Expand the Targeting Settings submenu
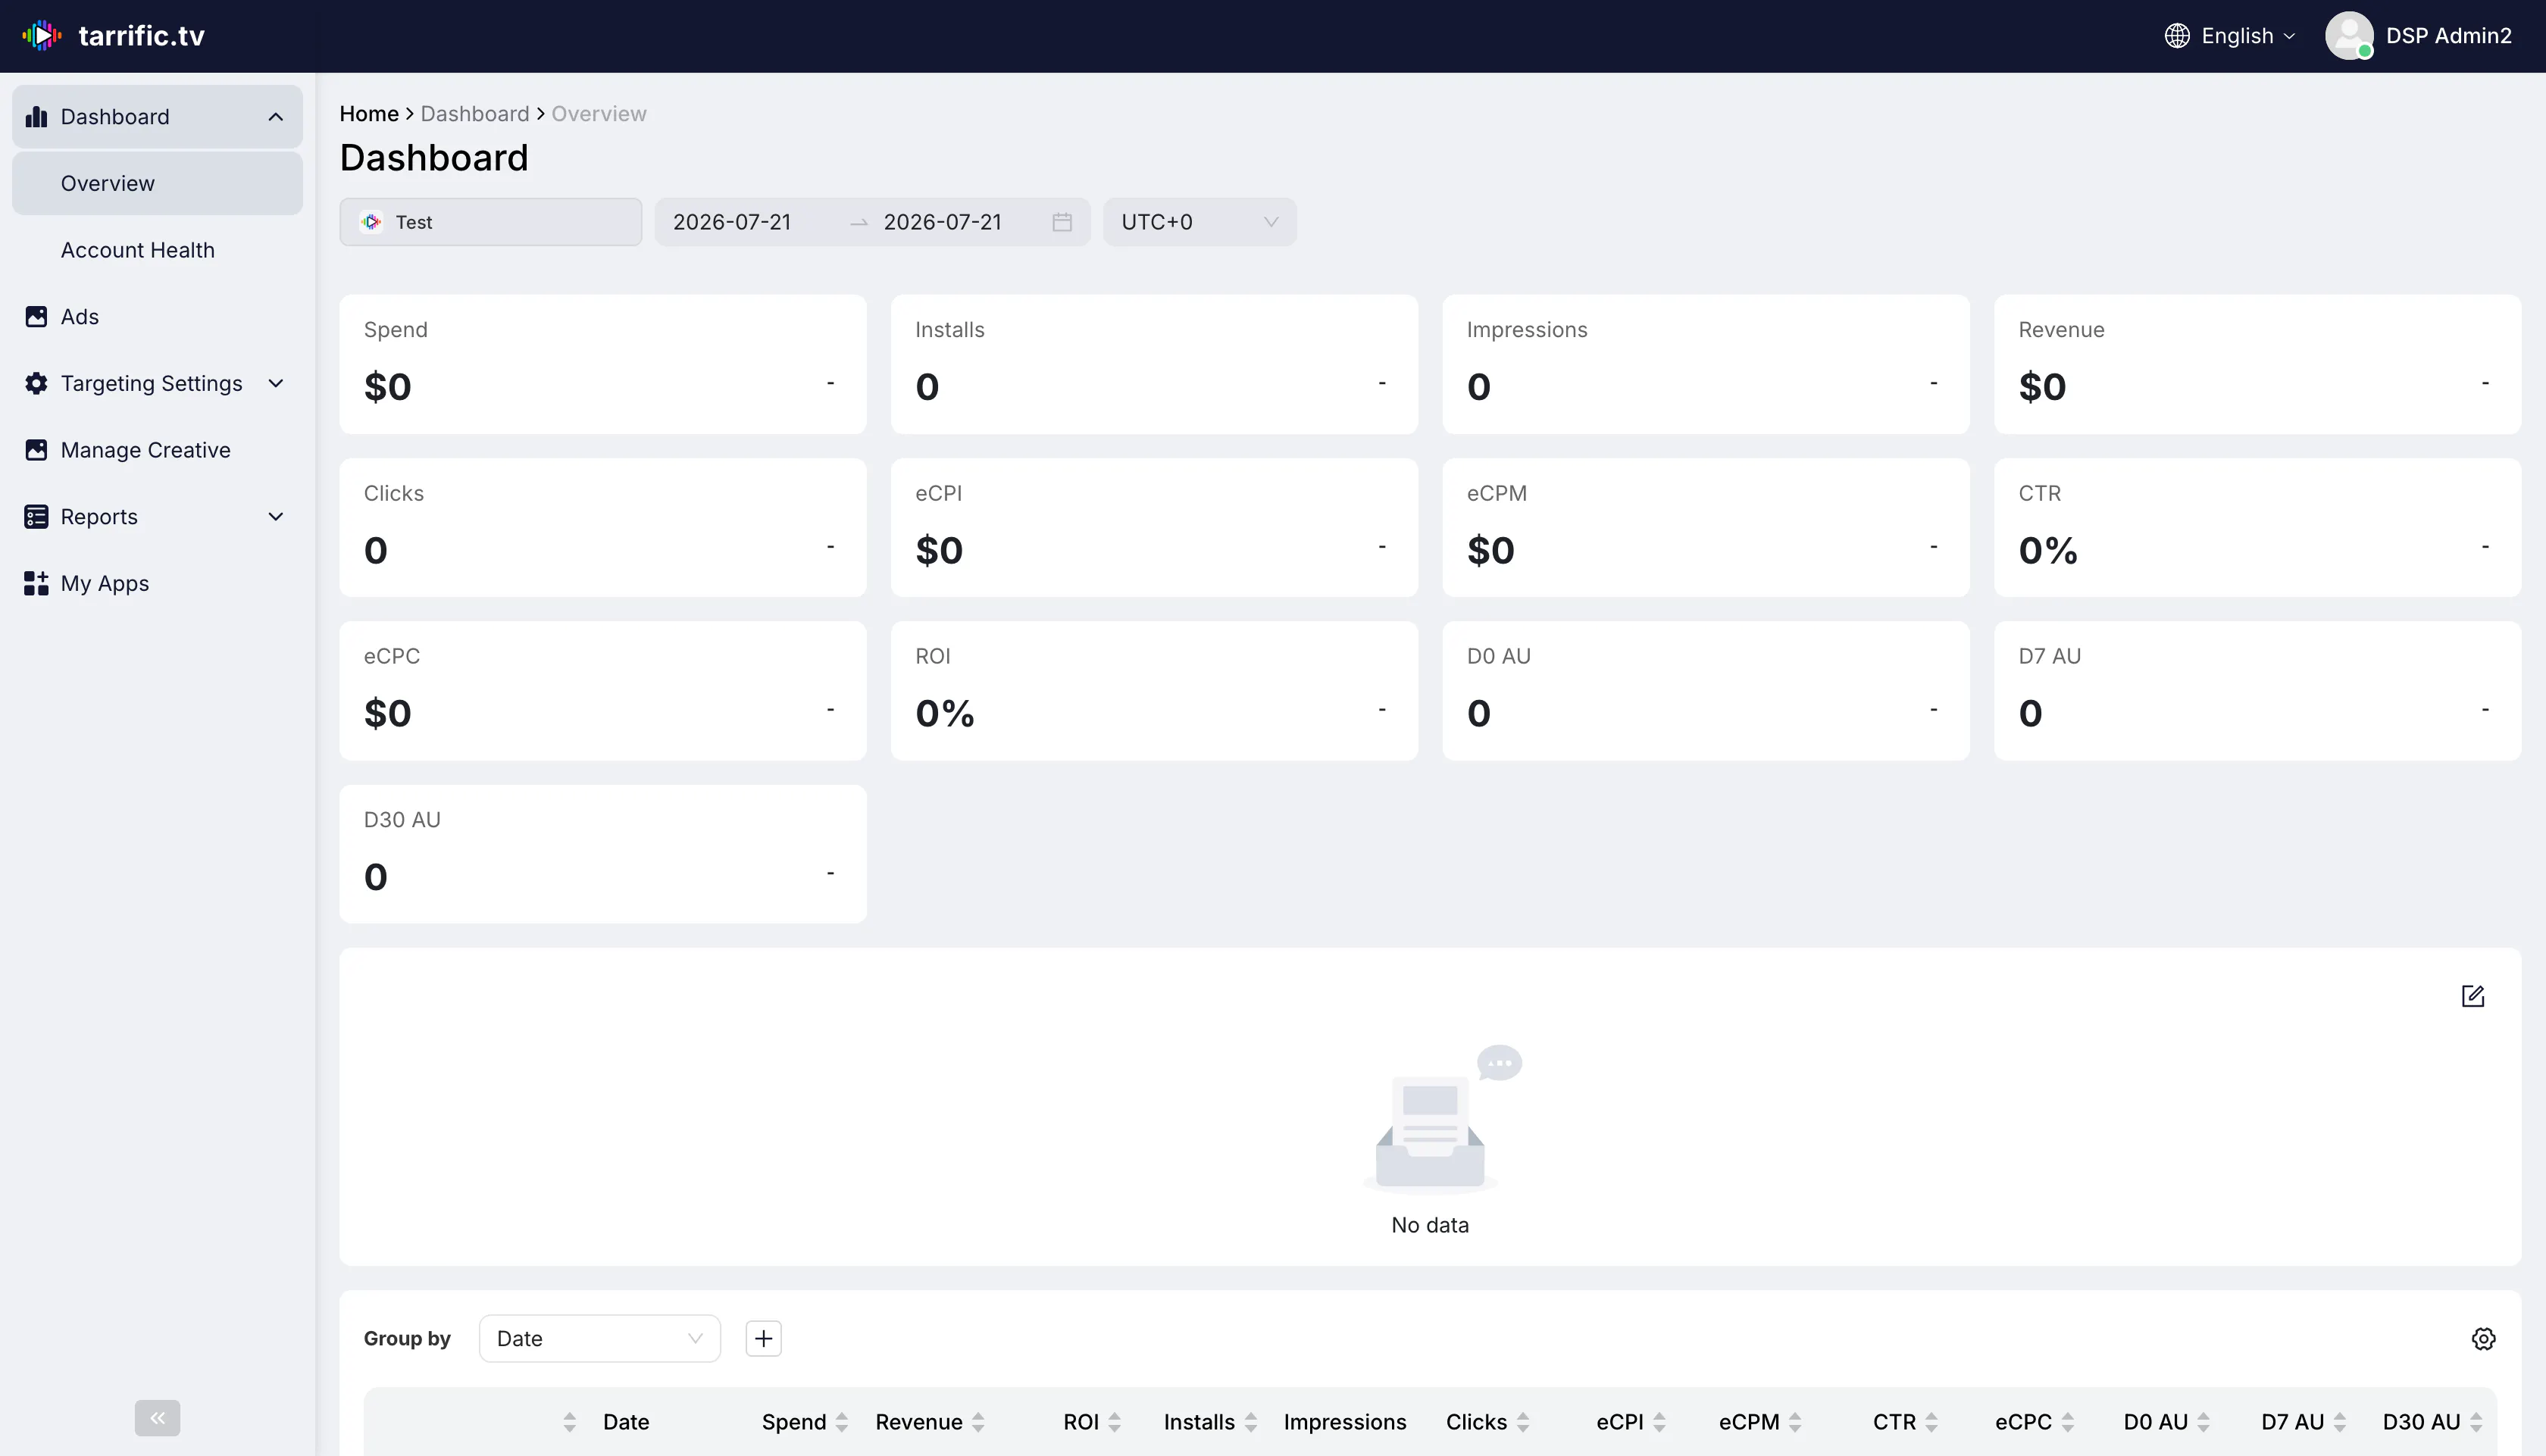Viewport: 2546px width, 1456px height. tap(276, 384)
